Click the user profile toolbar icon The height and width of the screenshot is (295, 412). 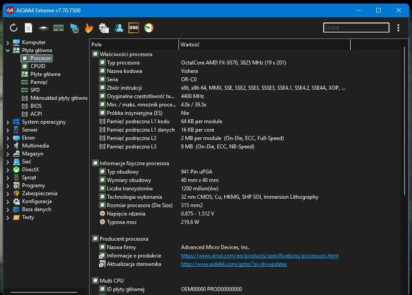coord(119,27)
